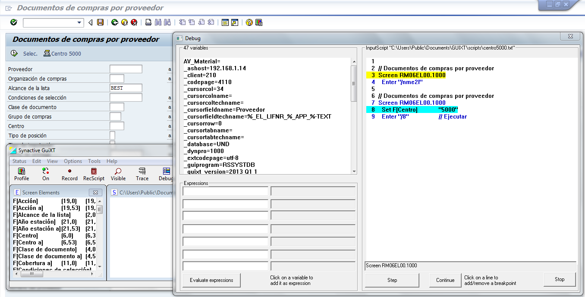Click the Record icon in GuiXT
Screen dimensions: 585x297
[x=69, y=174]
